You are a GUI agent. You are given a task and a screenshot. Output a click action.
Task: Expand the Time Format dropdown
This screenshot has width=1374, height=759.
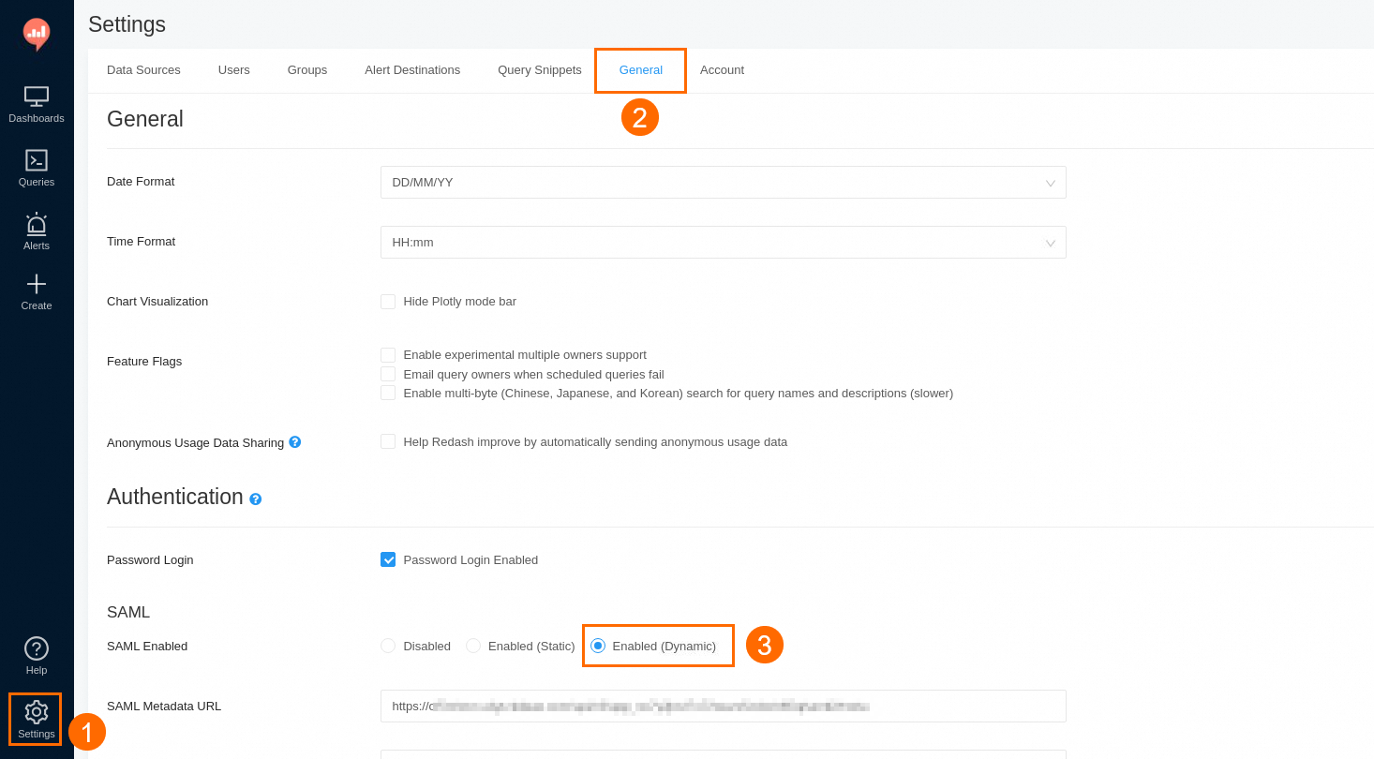click(723, 243)
